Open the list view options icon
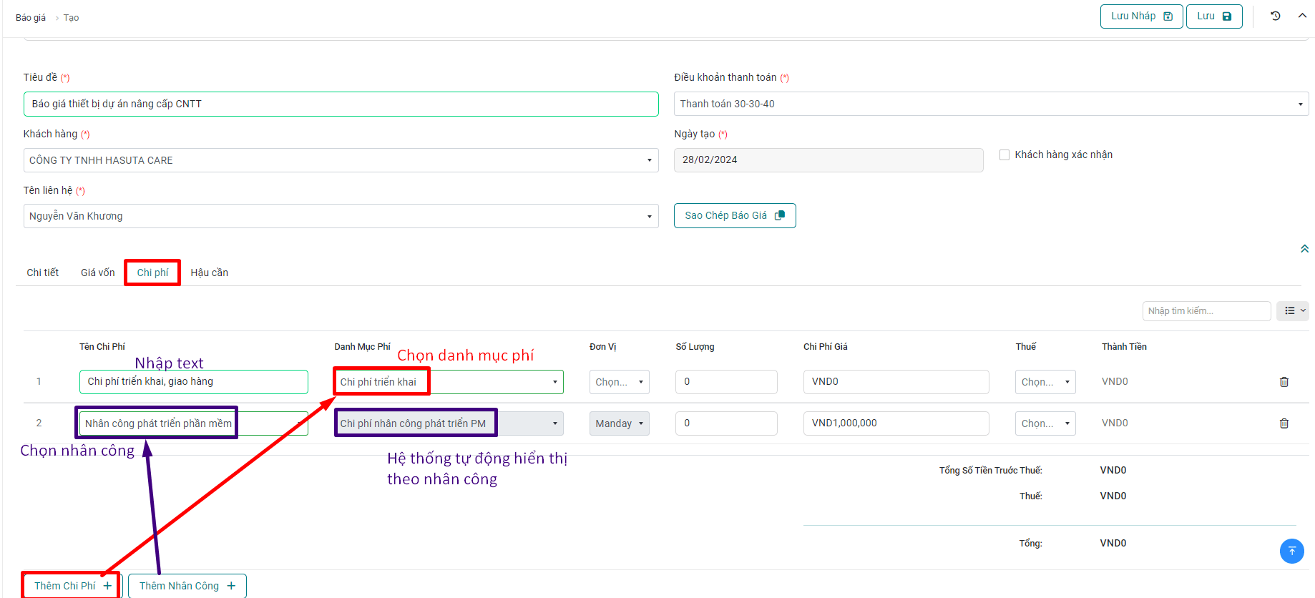The image size is (1315, 598). click(x=1294, y=310)
